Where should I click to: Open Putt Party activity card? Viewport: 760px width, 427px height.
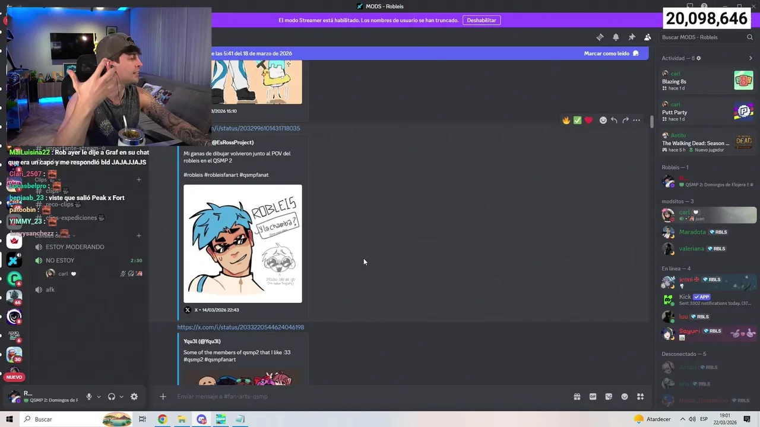(x=707, y=111)
